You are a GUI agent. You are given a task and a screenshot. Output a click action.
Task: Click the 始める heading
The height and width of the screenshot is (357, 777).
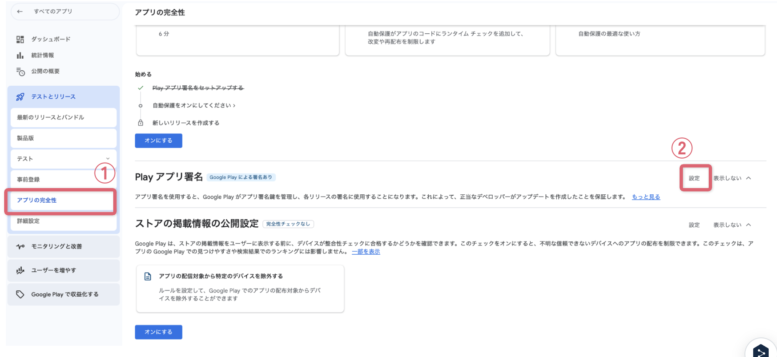click(143, 74)
